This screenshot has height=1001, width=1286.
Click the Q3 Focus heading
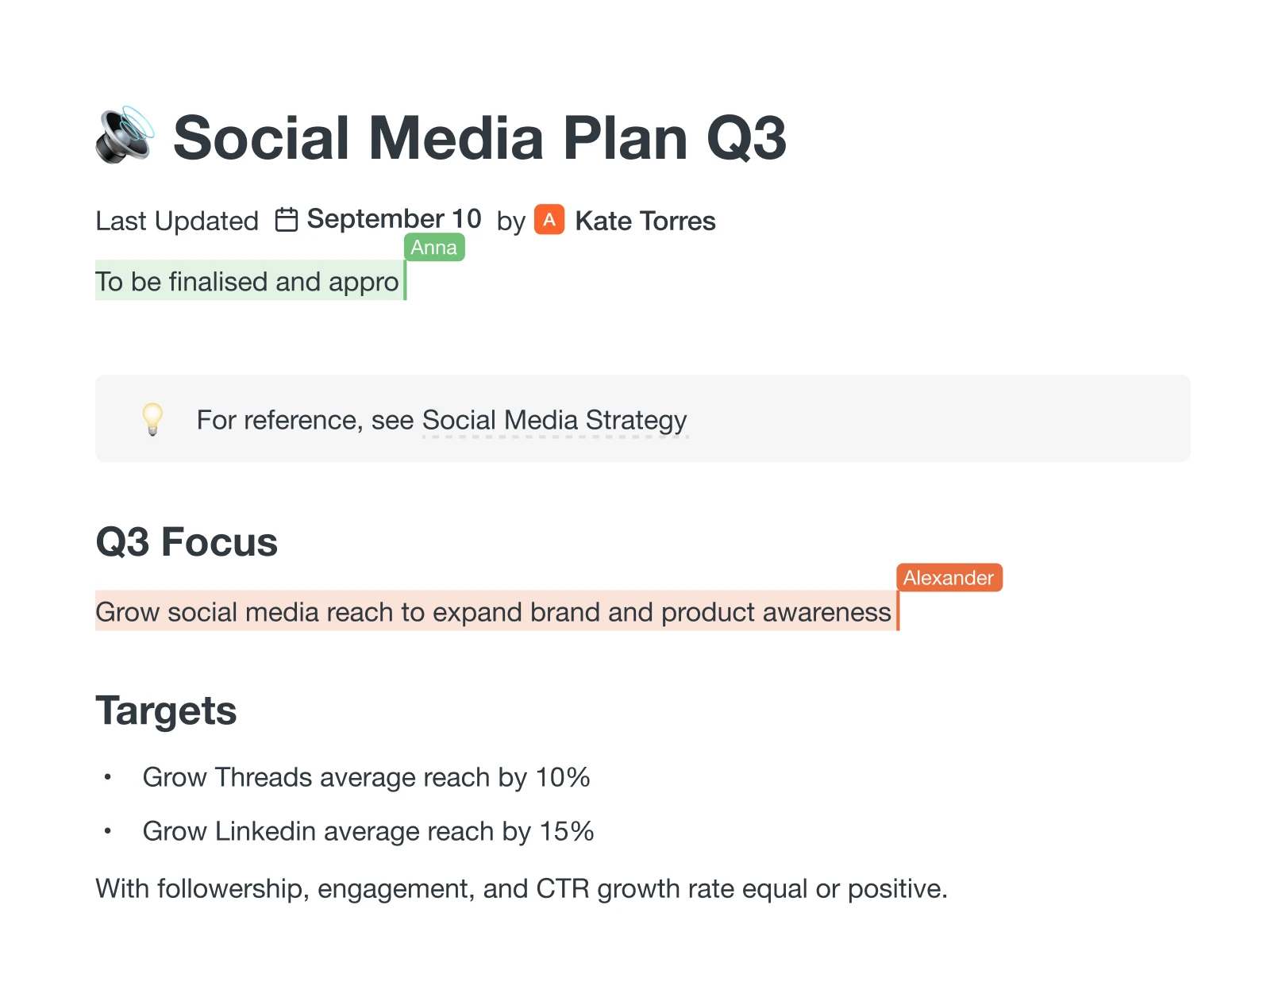(187, 542)
